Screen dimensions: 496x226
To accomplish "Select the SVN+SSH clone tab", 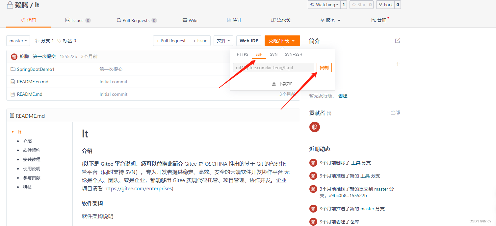I will pyautogui.click(x=294, y=54).
